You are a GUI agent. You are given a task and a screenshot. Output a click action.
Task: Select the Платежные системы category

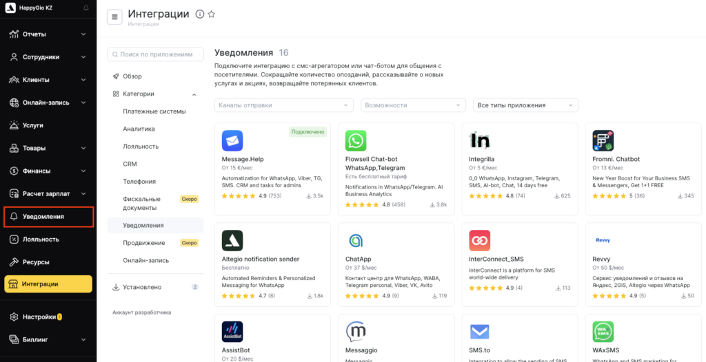154,111
